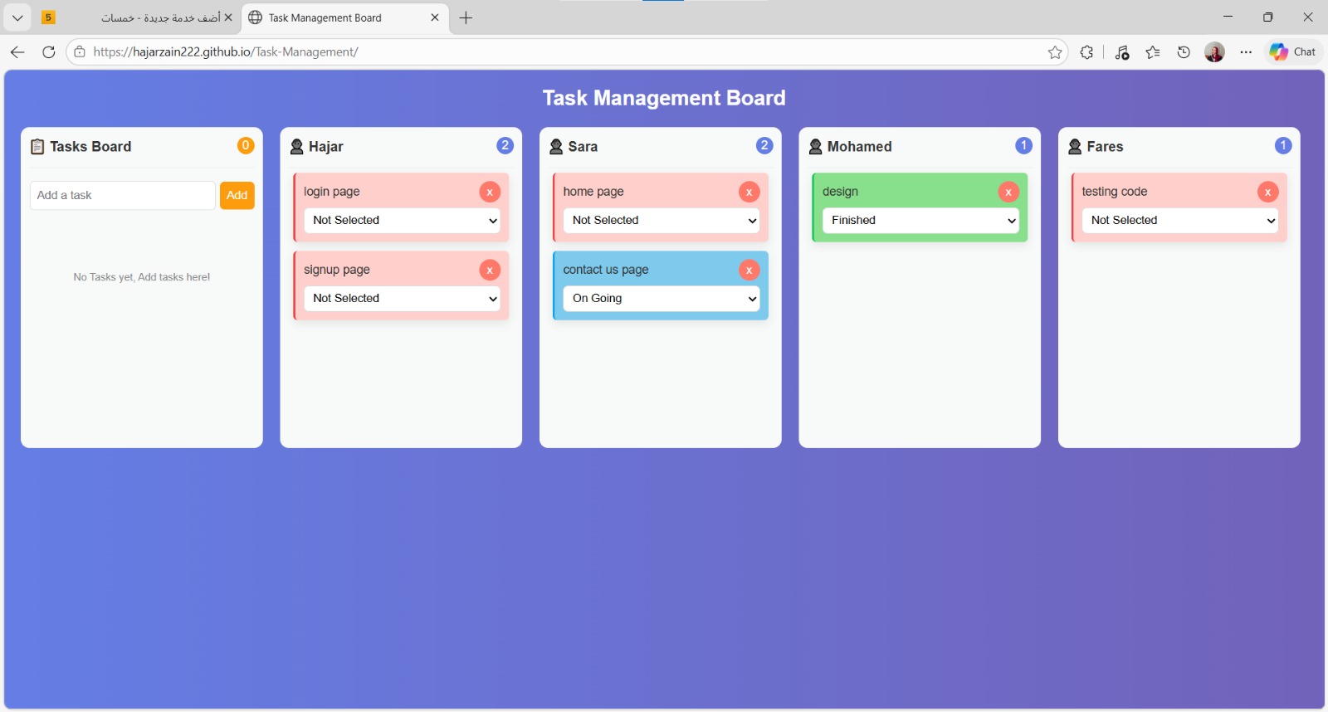
Task: Click Mohamed's task count badge
Action: coord(1023,145)
